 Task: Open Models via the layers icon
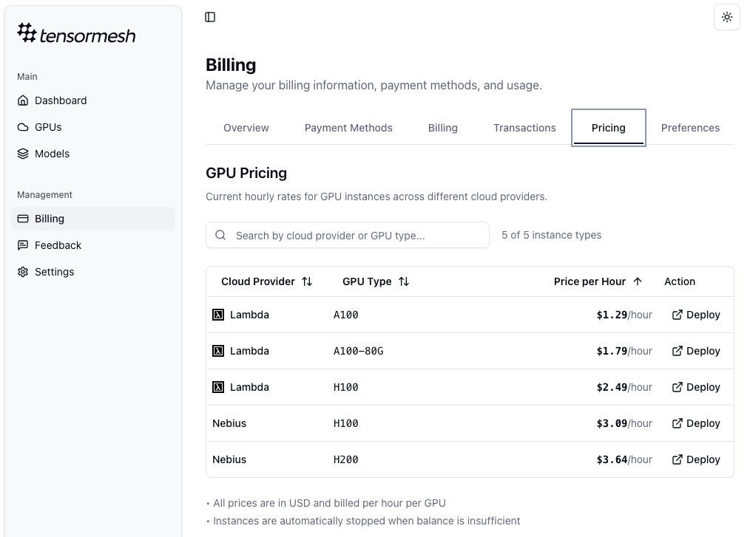pos(23,154)
